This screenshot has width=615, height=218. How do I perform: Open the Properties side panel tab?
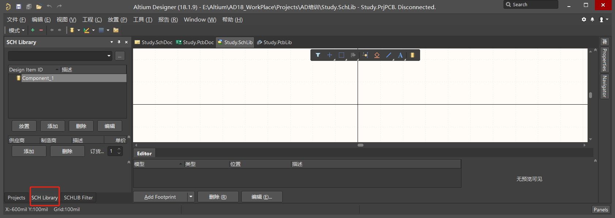tap(604, 59)
